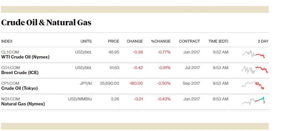Open the Brent Crude sparkline chart
285x131 pixels.
pos(255,69)
